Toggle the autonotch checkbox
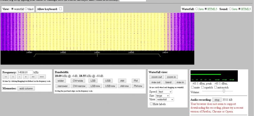 216,87
